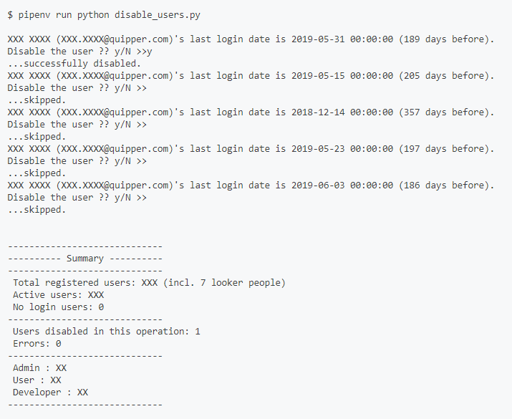Click the 'Total registered users' line
Image resolution: width=512 pixels, height=419 pixels.
coord(149,283)
